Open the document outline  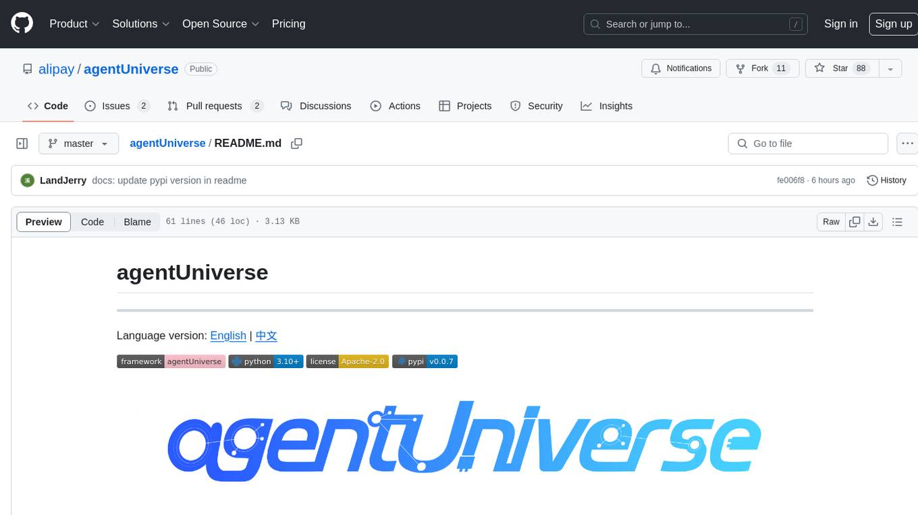(x=897, y=222)
